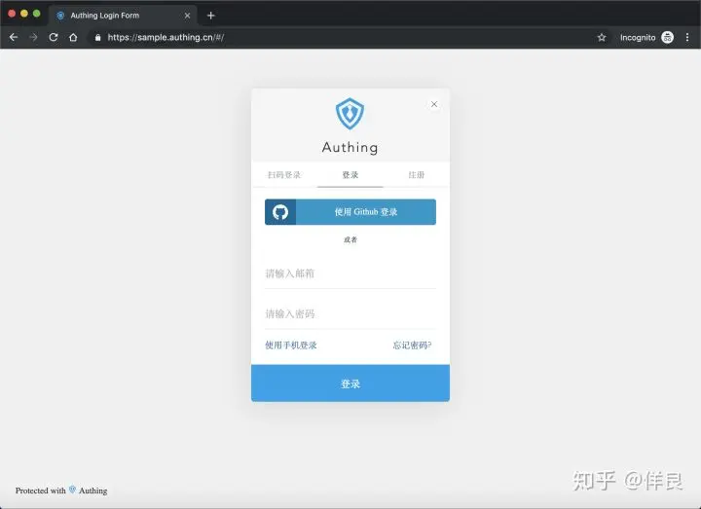
Task: Click the Authing title text under the logo
Action: point(350,148)
